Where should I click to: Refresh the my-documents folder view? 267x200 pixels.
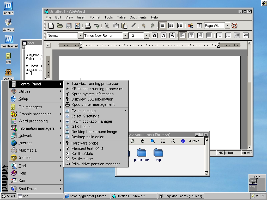point(142,141)
